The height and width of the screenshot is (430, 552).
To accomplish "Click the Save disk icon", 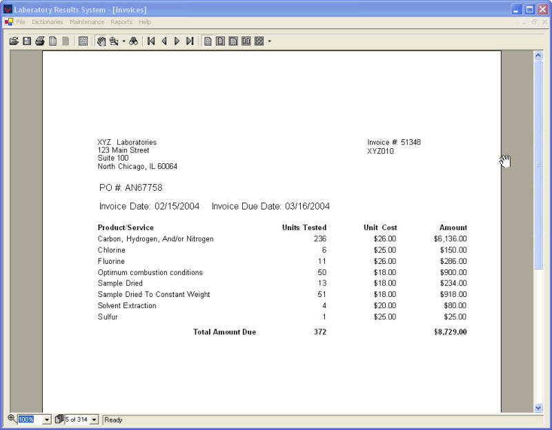I will (x=27, y=41).
